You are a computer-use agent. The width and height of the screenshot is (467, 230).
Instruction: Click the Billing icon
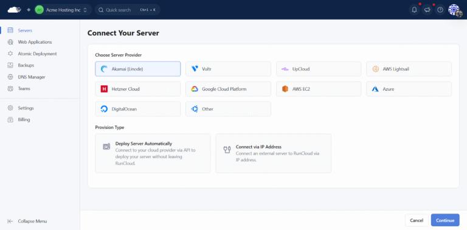(x=10, y=119)
